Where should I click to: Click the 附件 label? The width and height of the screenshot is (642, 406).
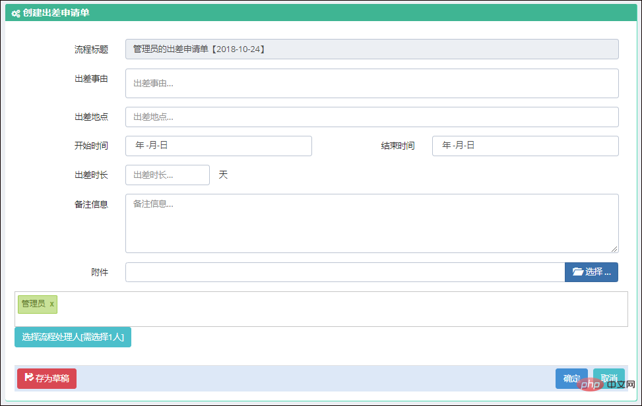point(100,272)
